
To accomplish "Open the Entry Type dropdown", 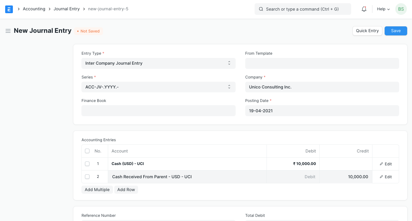I will click(x=158, y=63).
